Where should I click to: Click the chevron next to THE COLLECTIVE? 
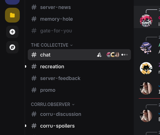[x=71, y=45]
